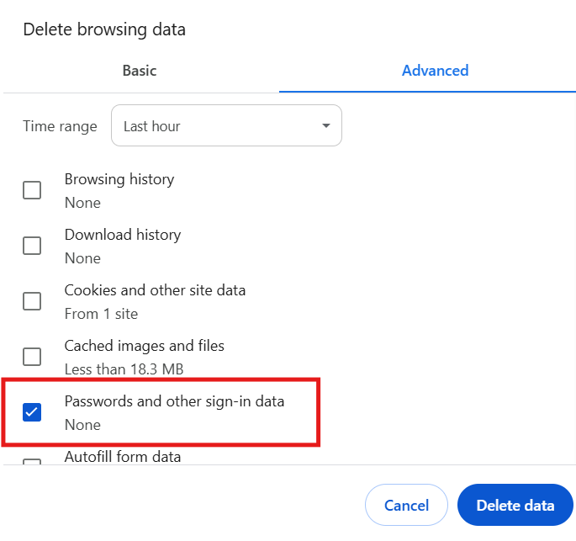Image resolution: width=576 pixels, height=541 pixels.
Task: Click the dropdown arrow in the Time range box
Action: (325, 125)
